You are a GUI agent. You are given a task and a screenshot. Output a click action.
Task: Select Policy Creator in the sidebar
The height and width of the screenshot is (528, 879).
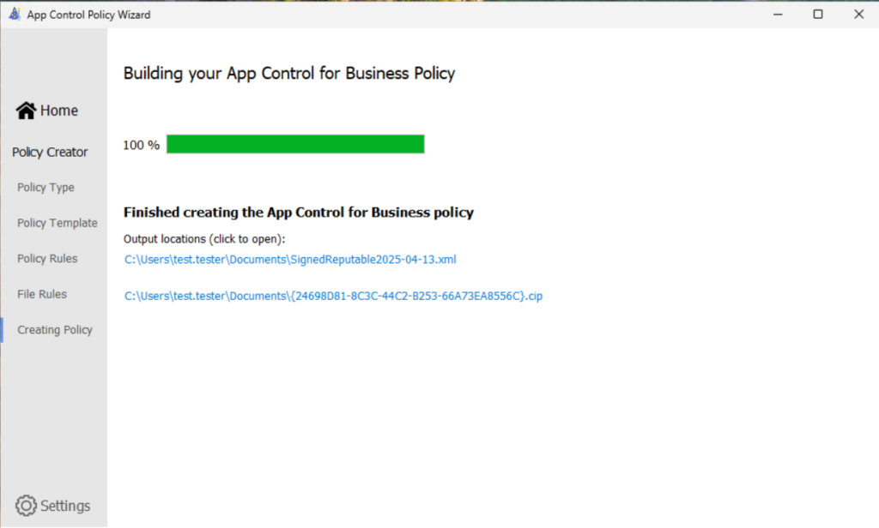point(50,152)
